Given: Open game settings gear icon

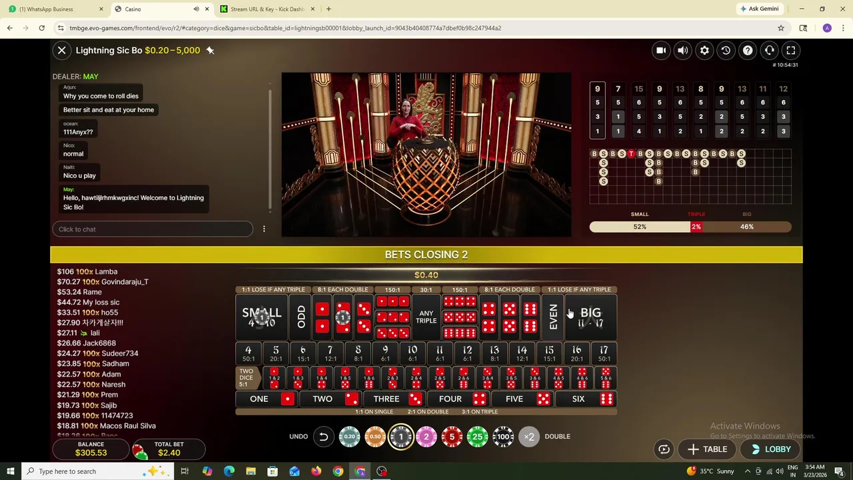Looking at the screenshot, I should point(704,50).
